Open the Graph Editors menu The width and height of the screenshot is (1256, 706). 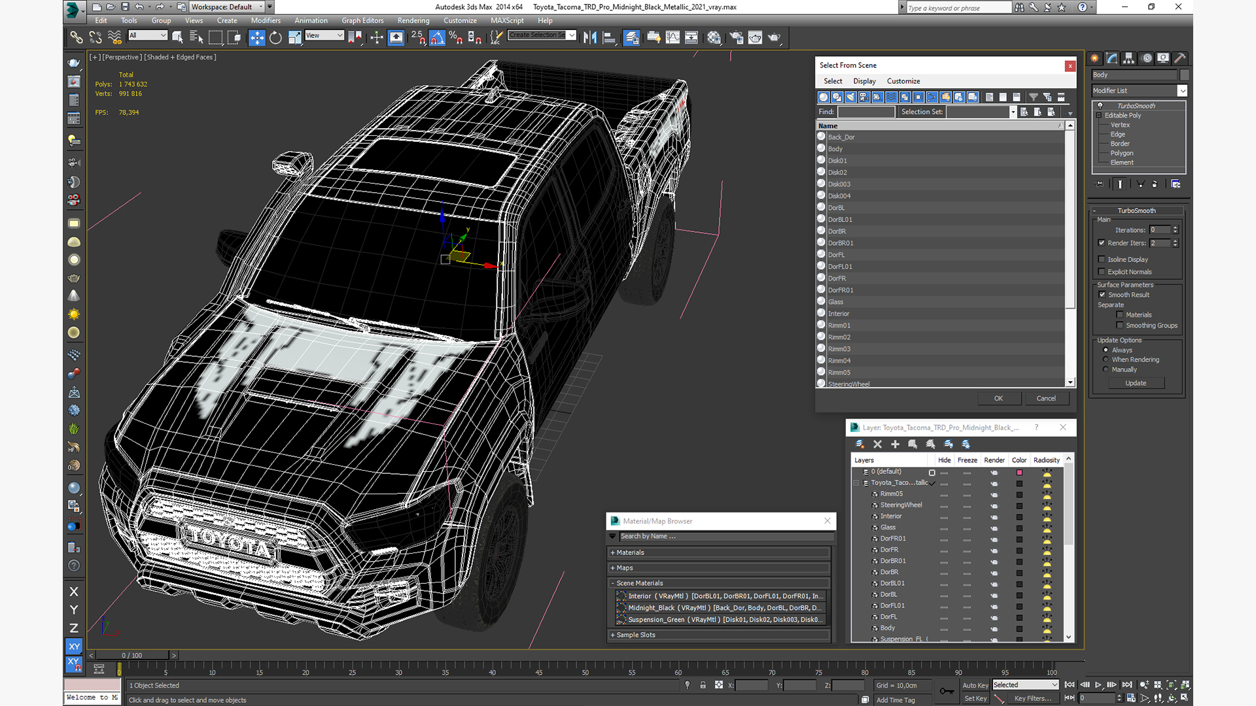[x=362, y=20]
